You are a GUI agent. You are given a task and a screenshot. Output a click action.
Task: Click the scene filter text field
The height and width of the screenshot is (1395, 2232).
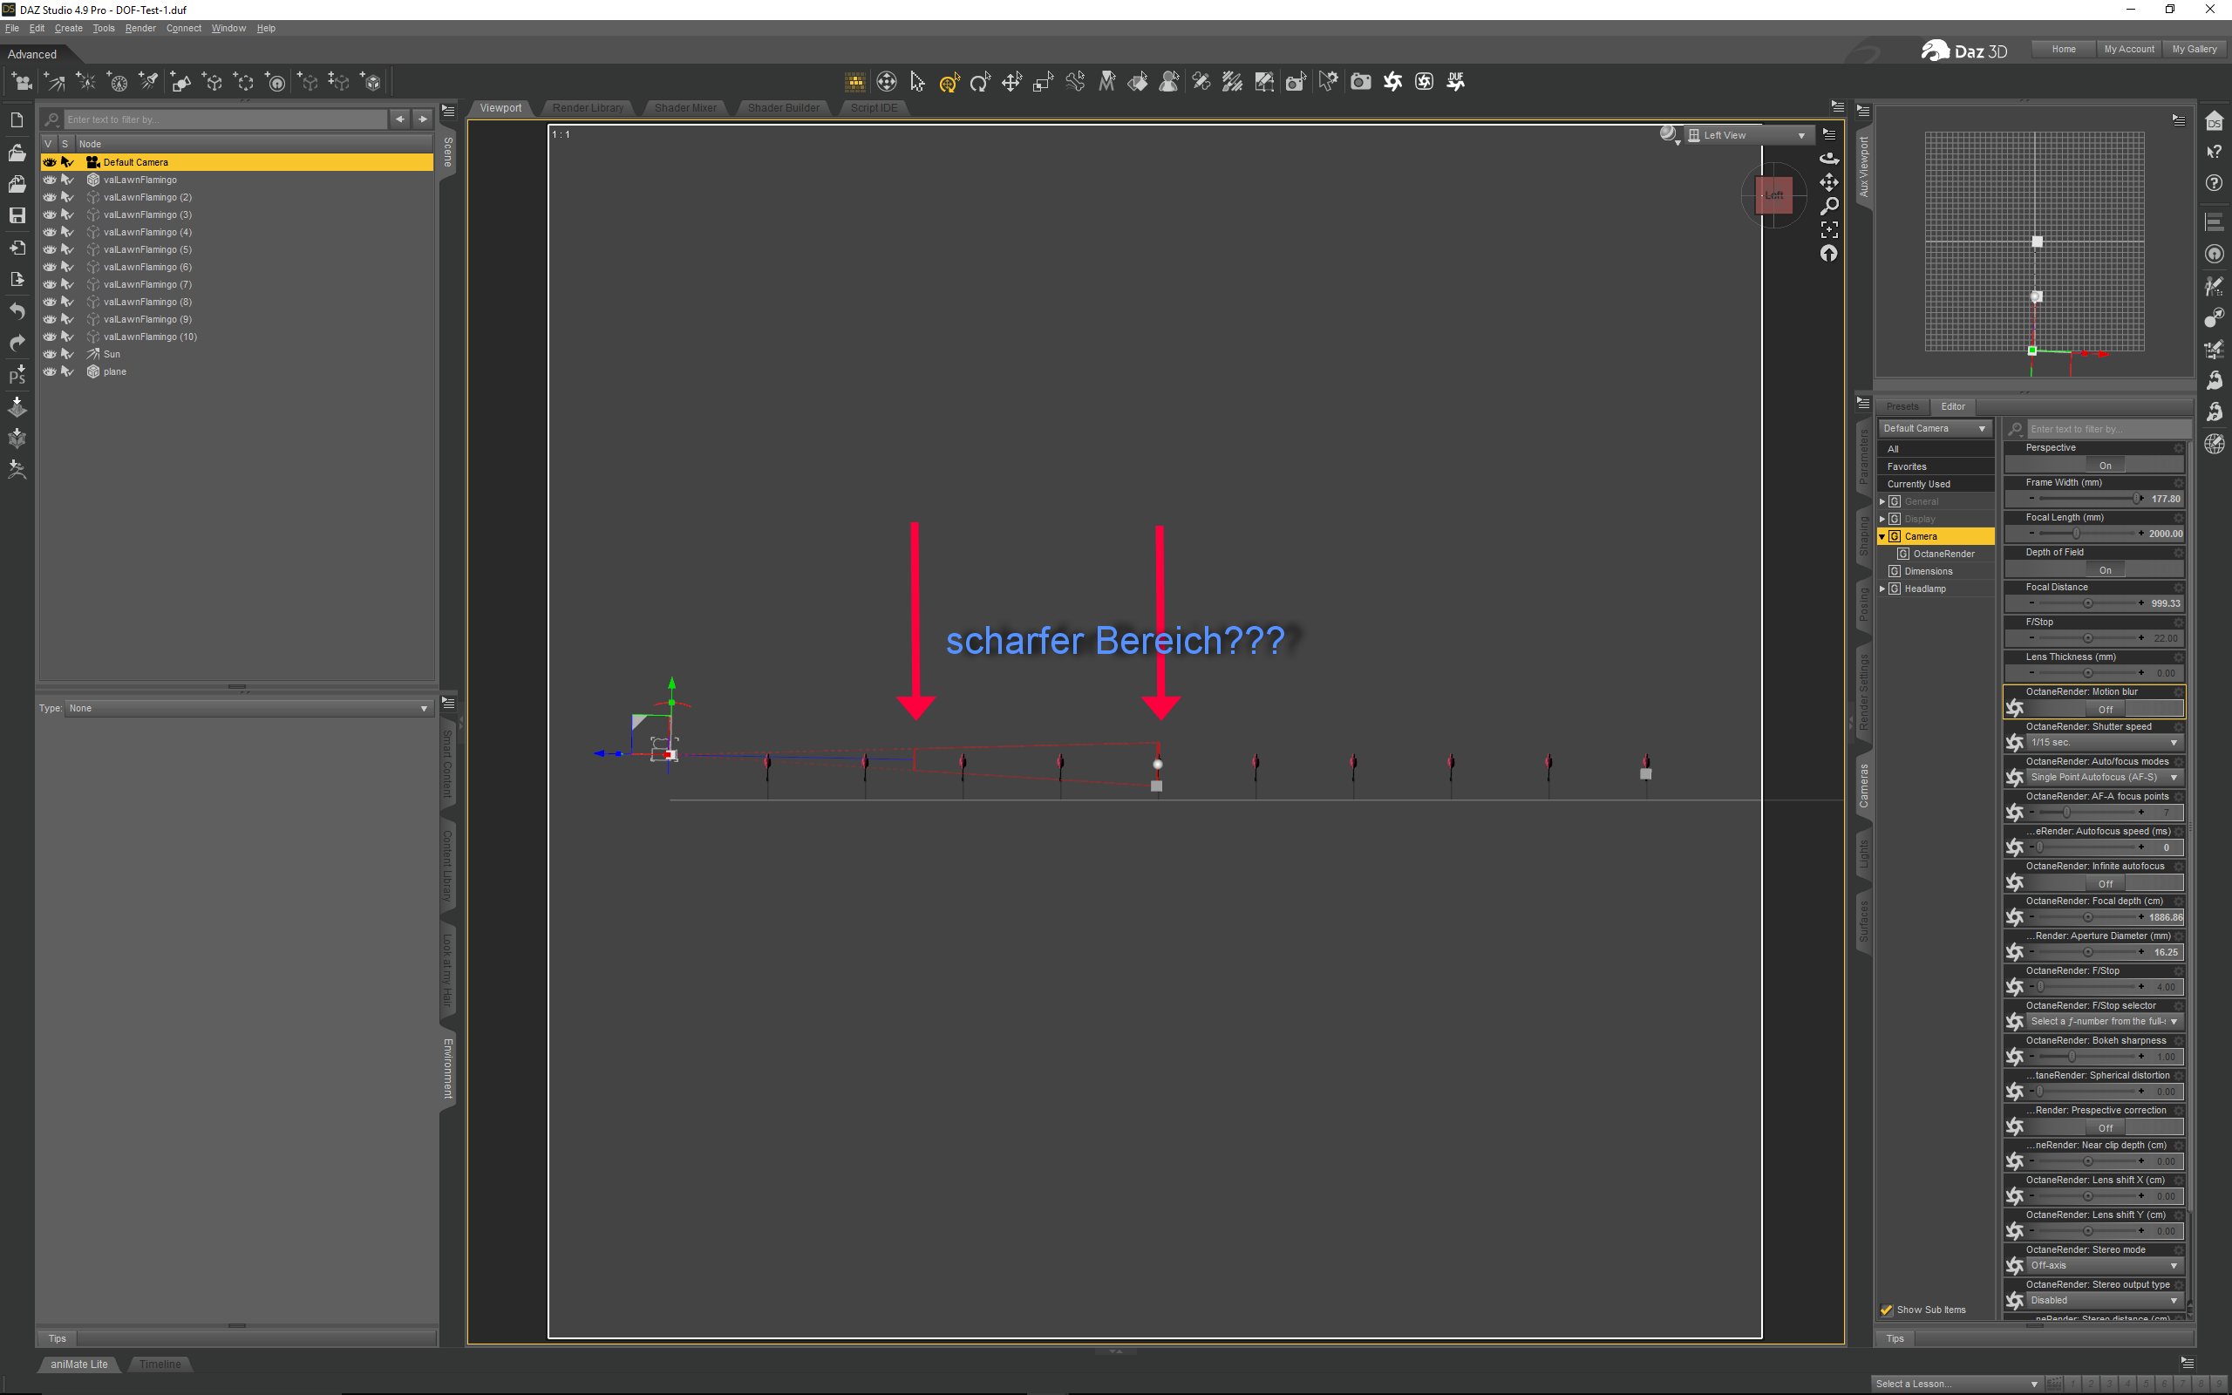224,120
